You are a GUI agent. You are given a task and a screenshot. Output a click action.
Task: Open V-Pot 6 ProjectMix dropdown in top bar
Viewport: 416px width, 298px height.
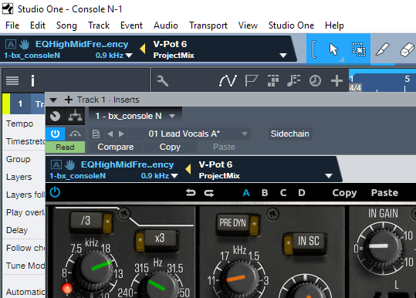[x=283, y=55]
